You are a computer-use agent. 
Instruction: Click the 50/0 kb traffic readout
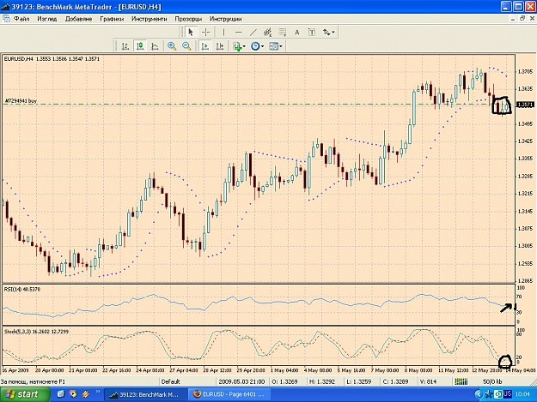(492, 381)
